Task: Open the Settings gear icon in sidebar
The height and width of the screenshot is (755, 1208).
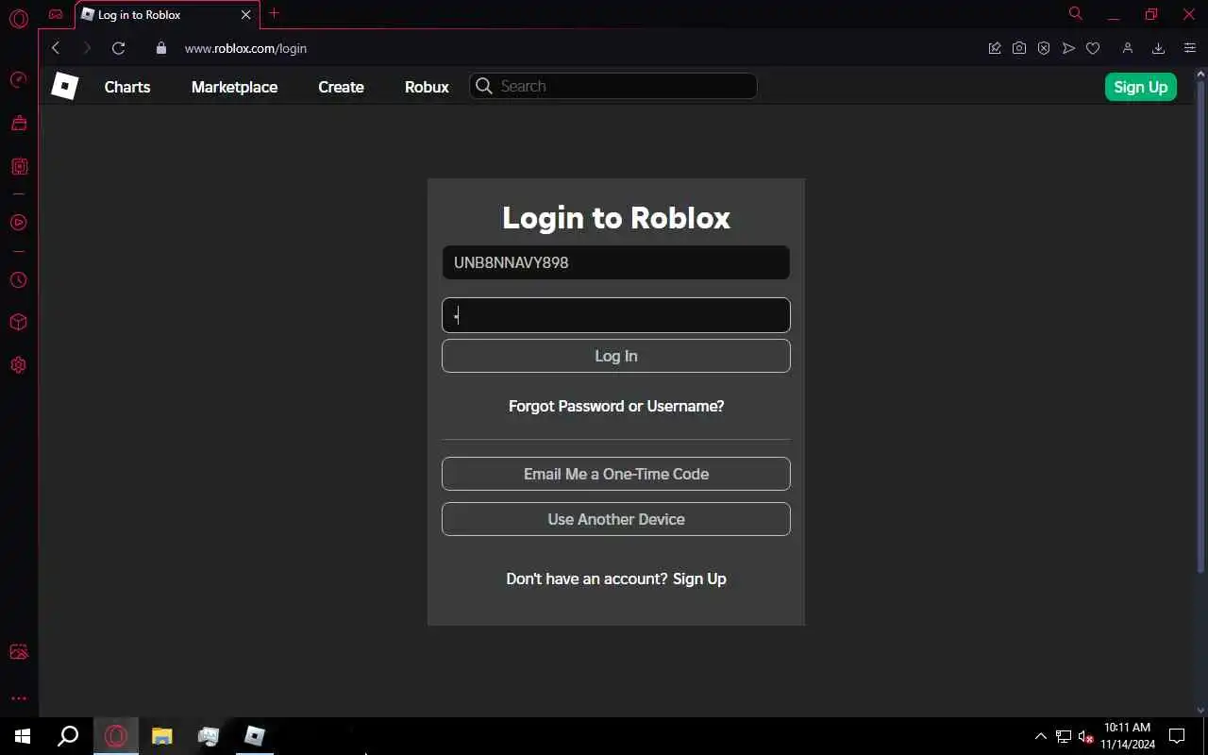Action: point(18,365)
